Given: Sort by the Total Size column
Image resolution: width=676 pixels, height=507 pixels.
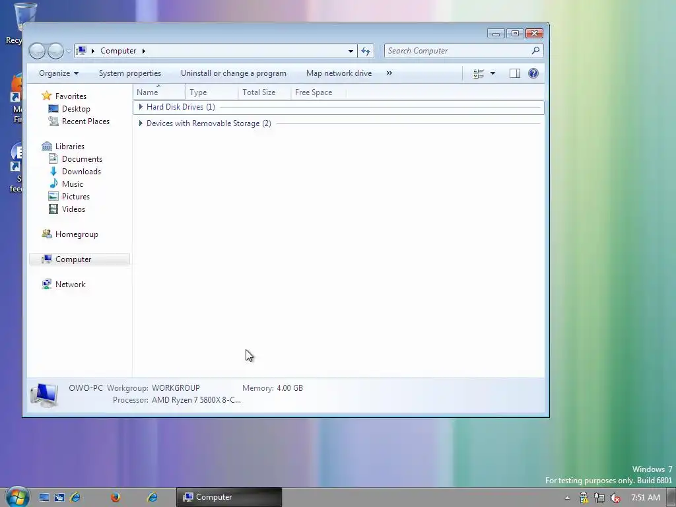Looking at the screenshot, I should (264, 92).
